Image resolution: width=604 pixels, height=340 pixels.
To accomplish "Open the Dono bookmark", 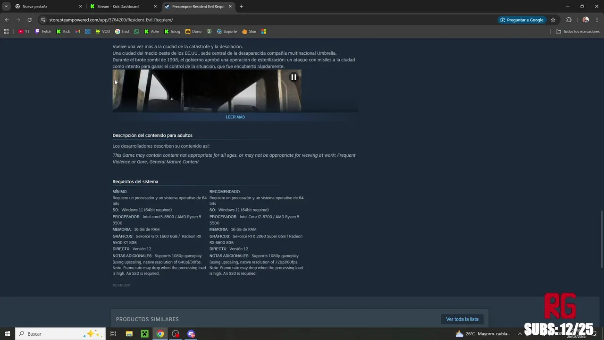I will coord(193,32).
